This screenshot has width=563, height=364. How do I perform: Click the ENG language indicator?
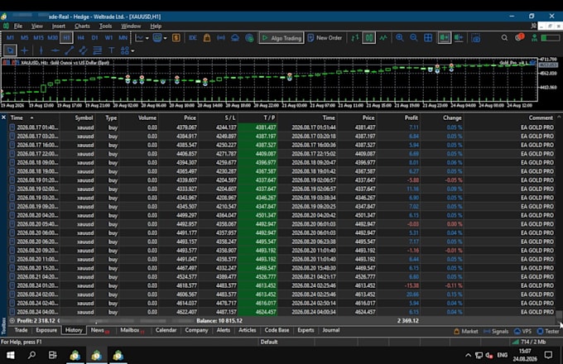point(502,355)
